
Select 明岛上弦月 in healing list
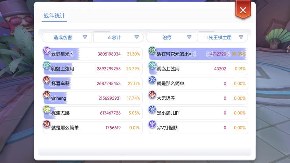tap(168, 69)
